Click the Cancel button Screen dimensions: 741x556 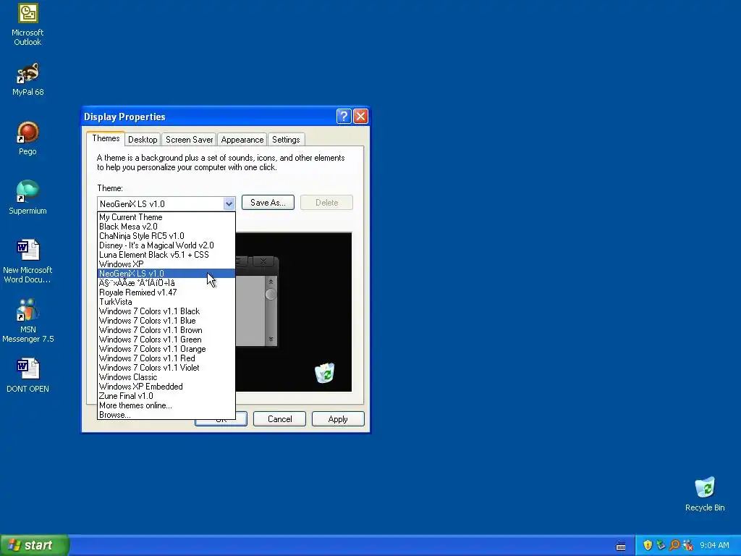pyautogui.click(x=280, y=419)
